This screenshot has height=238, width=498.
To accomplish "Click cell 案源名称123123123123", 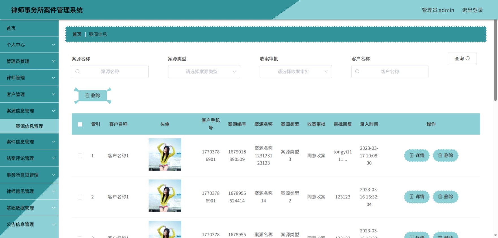I will tap(264, 155).
